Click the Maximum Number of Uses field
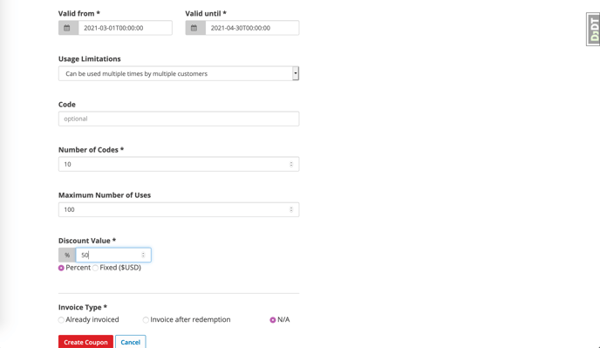Viewport: 600px width, 348px height. [179, 210]
